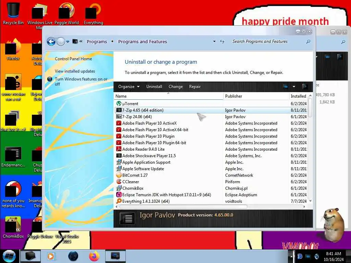This screenshot has width=351, height=263.
Task: Open the recent pages dropdown arrow
Action: (68, 41)
